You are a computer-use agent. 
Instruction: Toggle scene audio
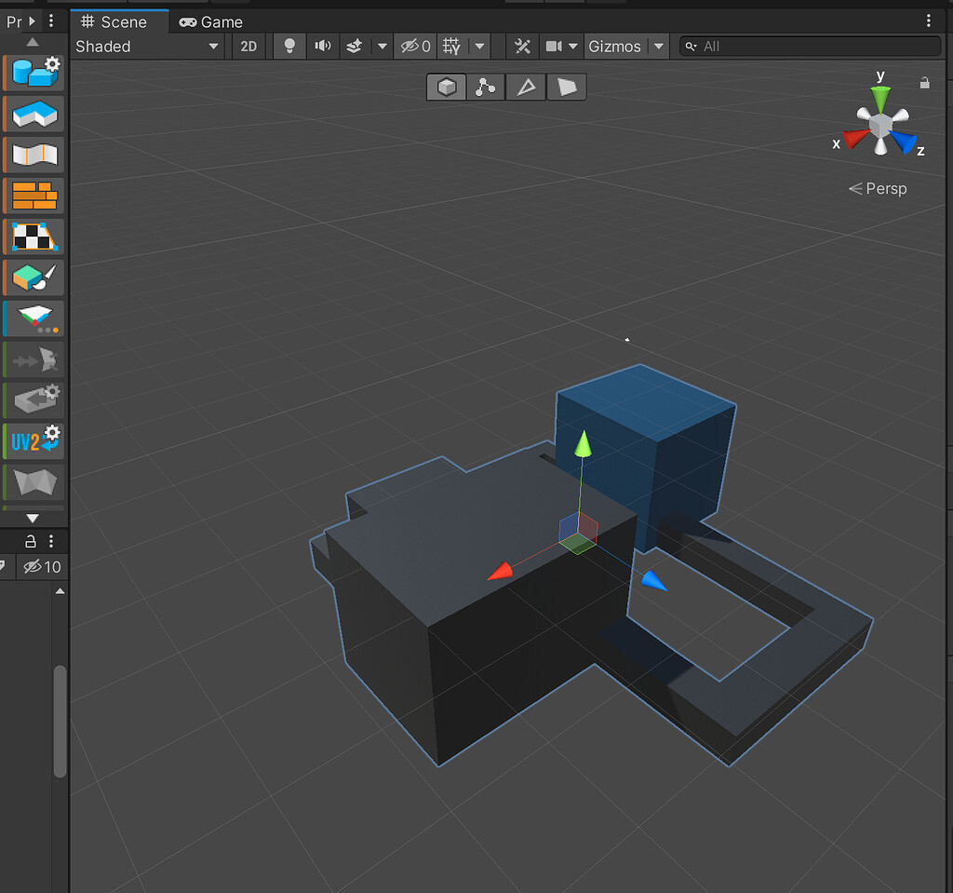pyautogui.click(x=322, y=46)
